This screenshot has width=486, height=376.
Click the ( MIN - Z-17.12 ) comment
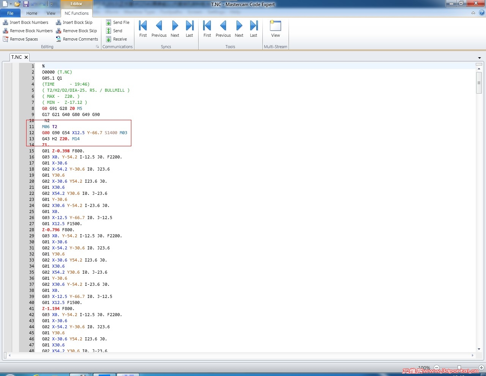(x=65, y=102)
